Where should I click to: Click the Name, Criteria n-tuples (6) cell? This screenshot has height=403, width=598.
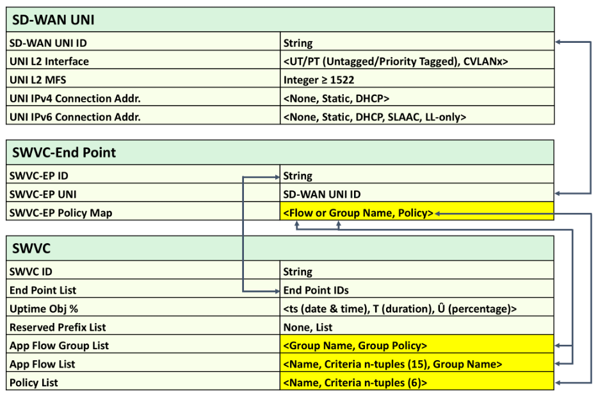pos(416,381)
